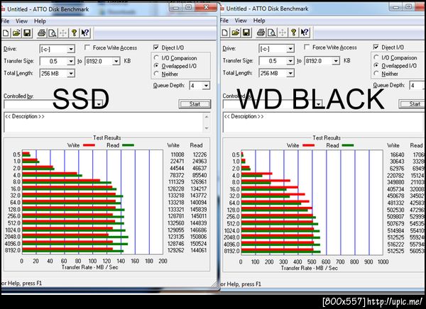Click Start button in right WD Black window
The width and height of the screenshot is (426, 309).
tap(412, 104)
